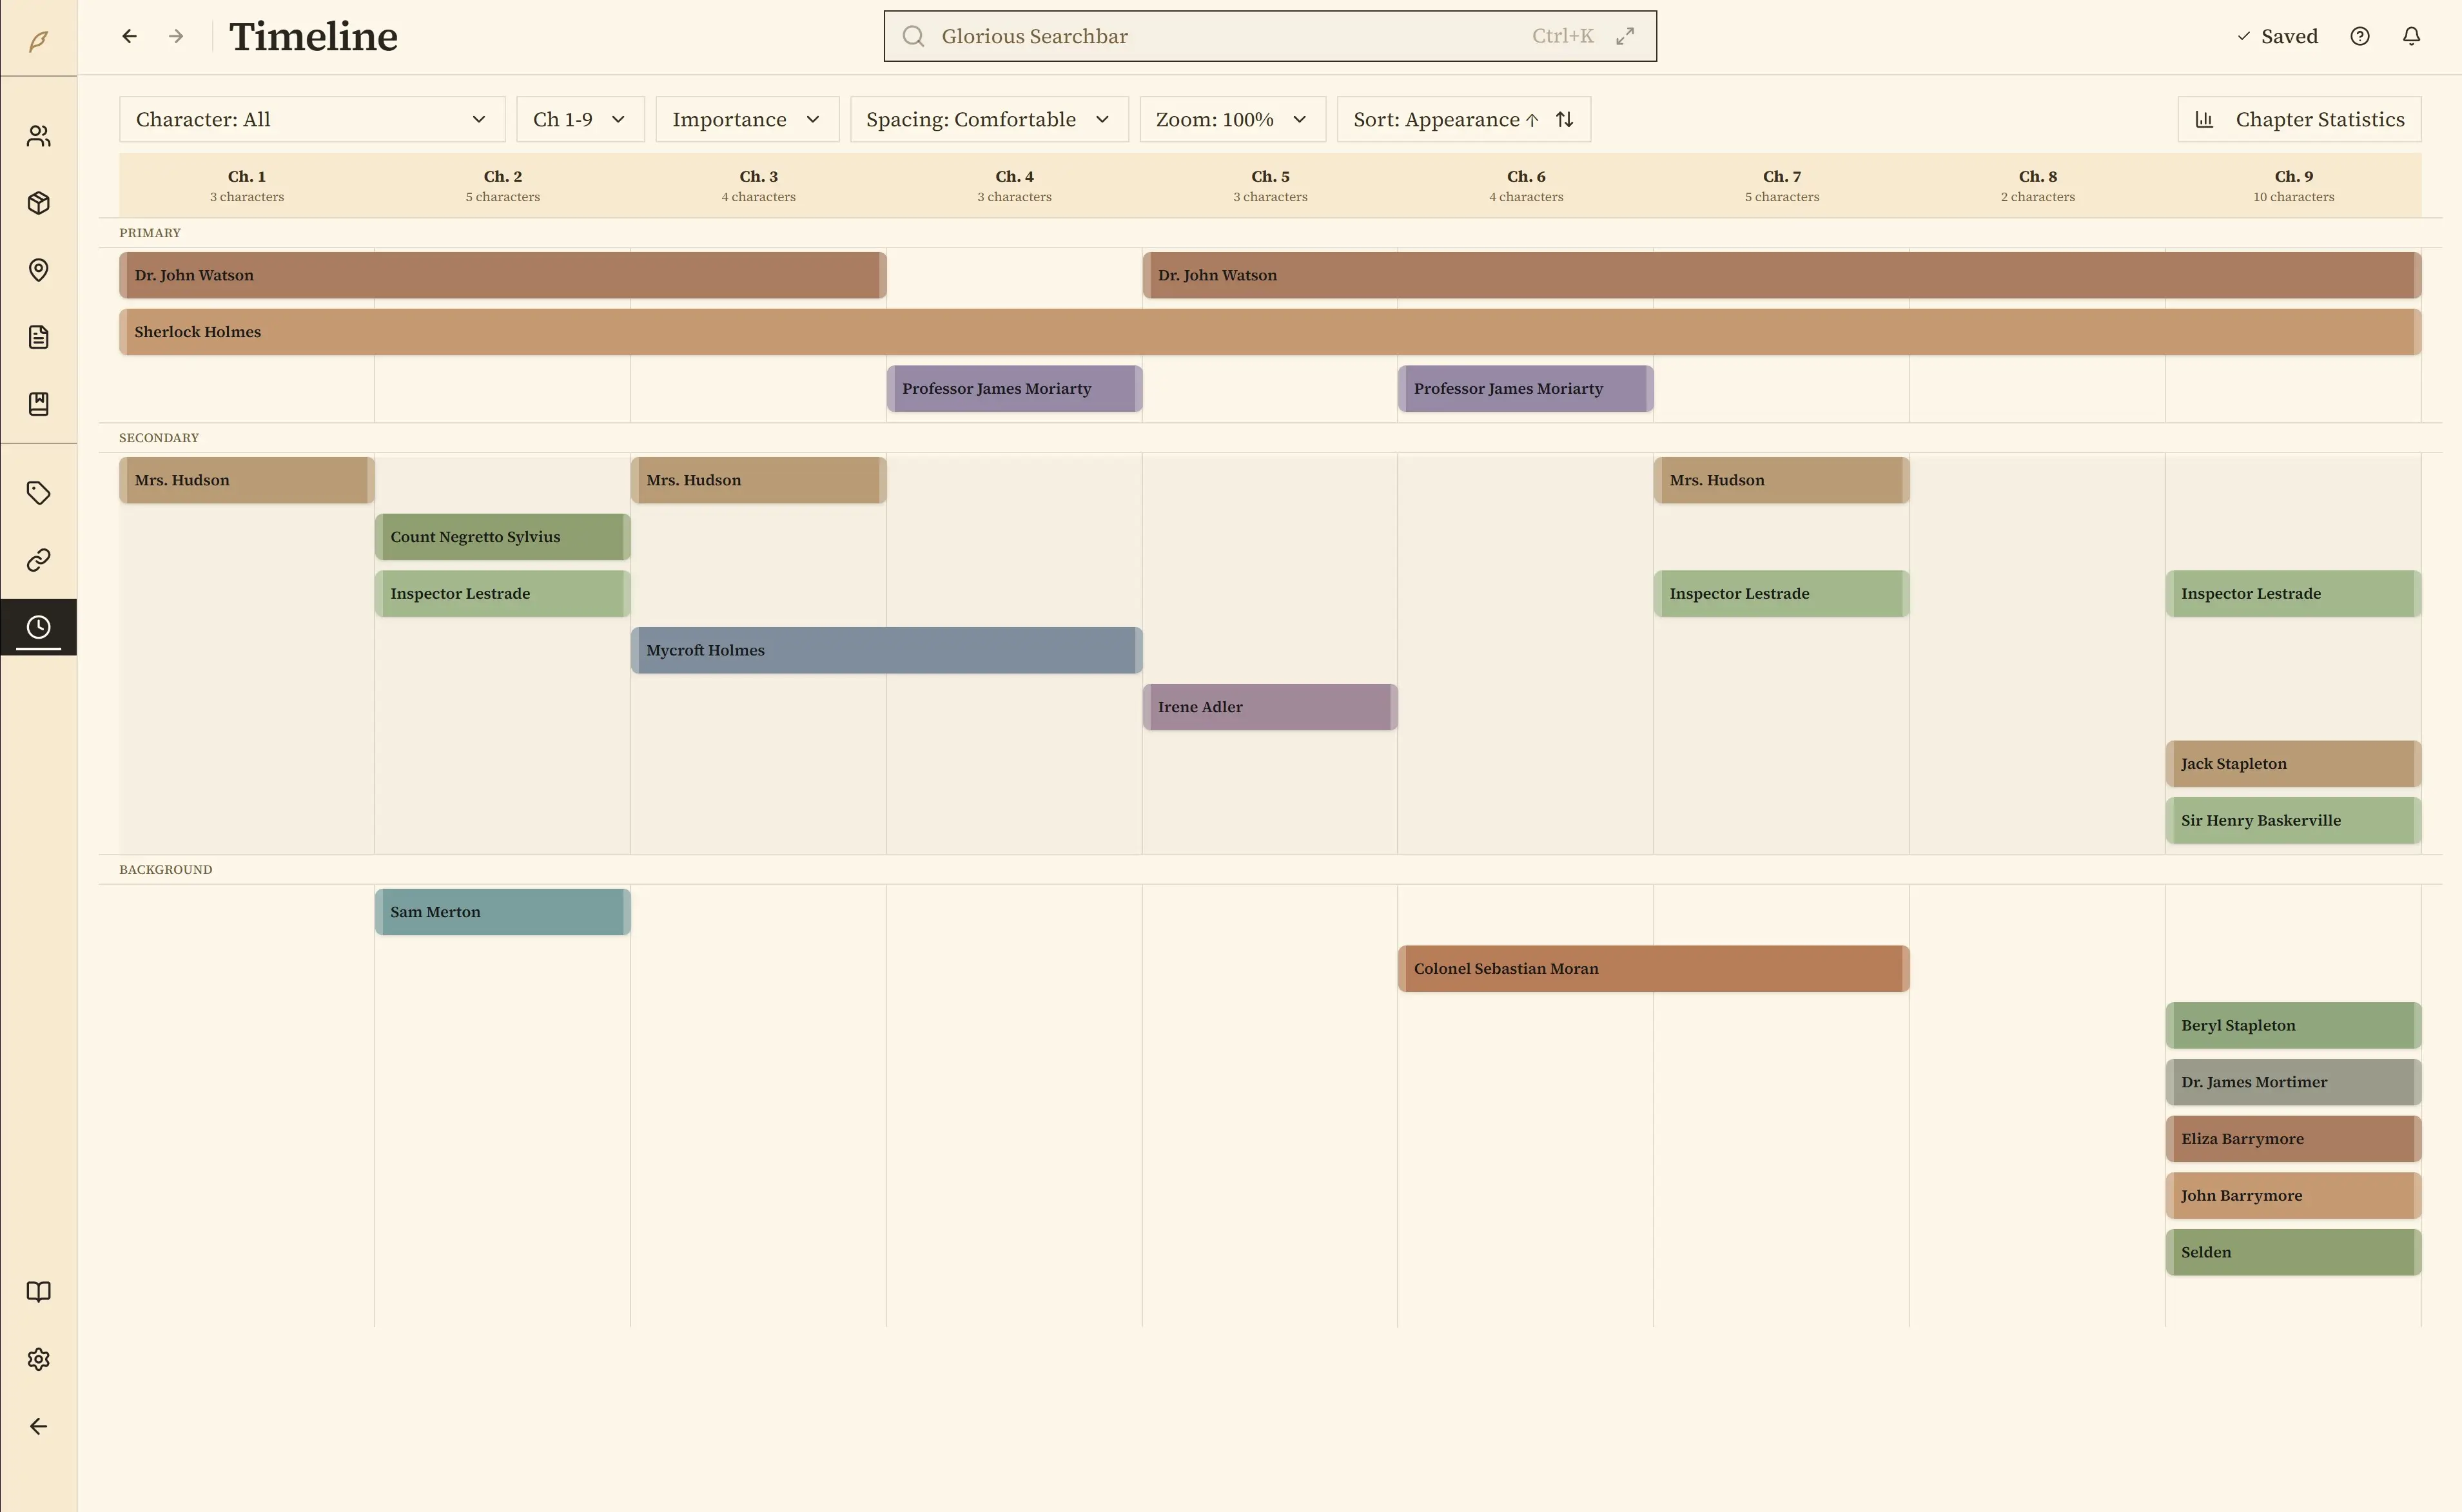Toggle the Sort: Appearance ascending order arrows

pyautogui.click(x=1564, y=119)
